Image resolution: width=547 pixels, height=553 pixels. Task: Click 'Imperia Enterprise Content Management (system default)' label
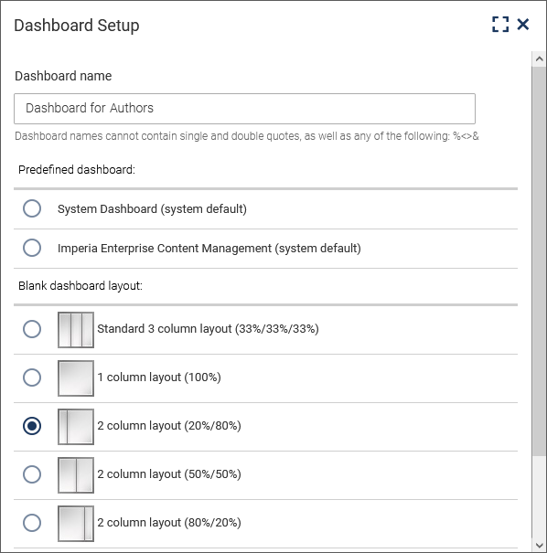209,249
